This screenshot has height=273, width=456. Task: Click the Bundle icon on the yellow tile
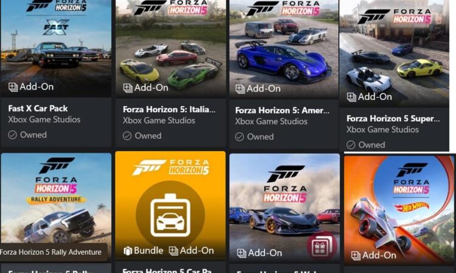pos(128,251)
